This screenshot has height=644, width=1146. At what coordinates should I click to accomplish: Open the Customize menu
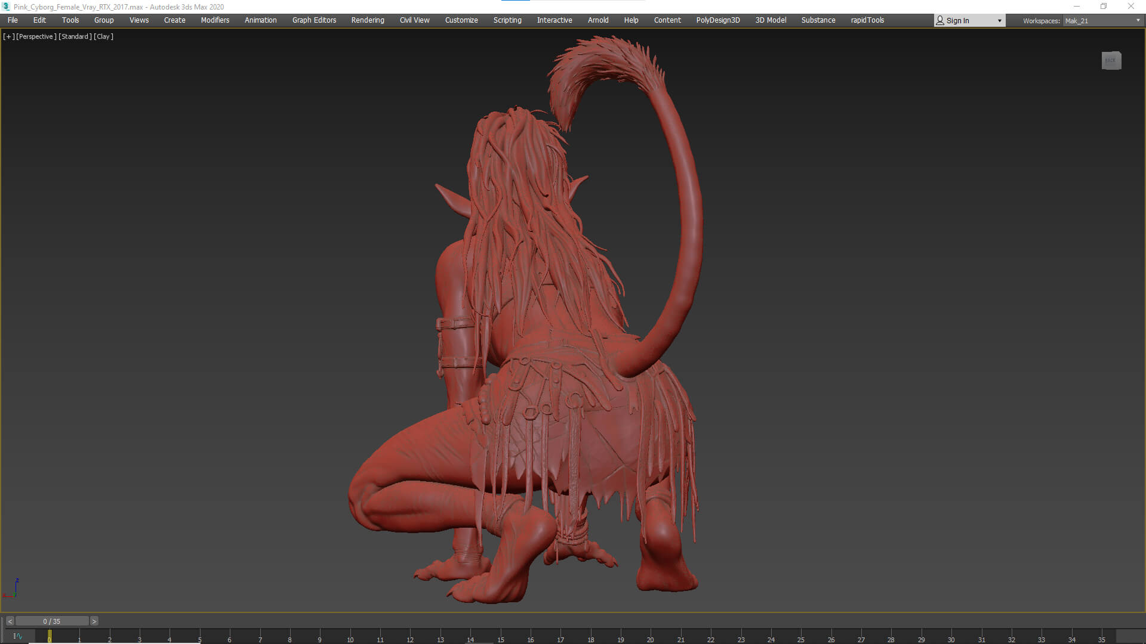461,20
